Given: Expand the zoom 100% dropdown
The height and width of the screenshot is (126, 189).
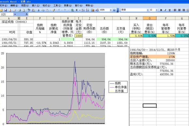Looking at the screenshot, I should [111, 10].
